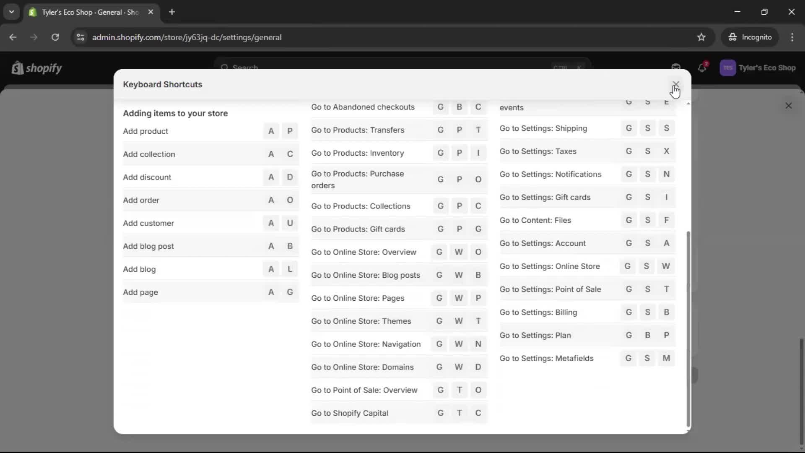
Task: Dismiss the overlay with the right-side X
Action: coord(789,106)
